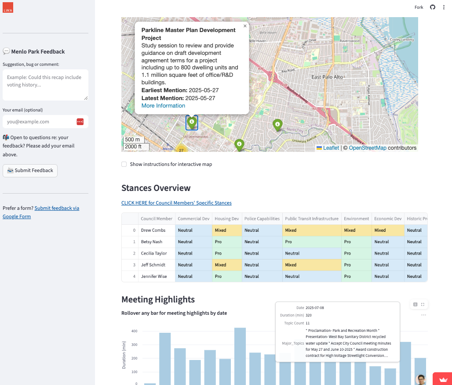The height and width of the screenshot is (385, 452).
Task: Click the red mail icon in the email field
Action: click(x=79, y=122)
